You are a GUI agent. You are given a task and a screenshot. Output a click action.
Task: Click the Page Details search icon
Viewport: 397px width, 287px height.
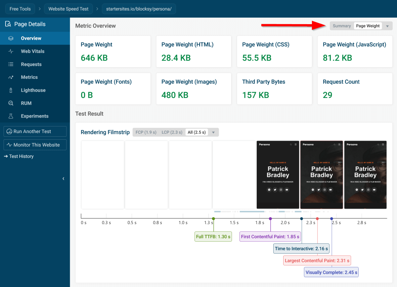(8, 24)
